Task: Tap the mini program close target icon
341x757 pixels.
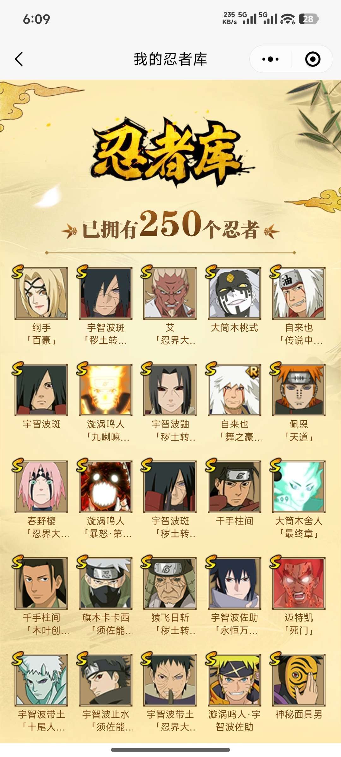Action: 313,59
